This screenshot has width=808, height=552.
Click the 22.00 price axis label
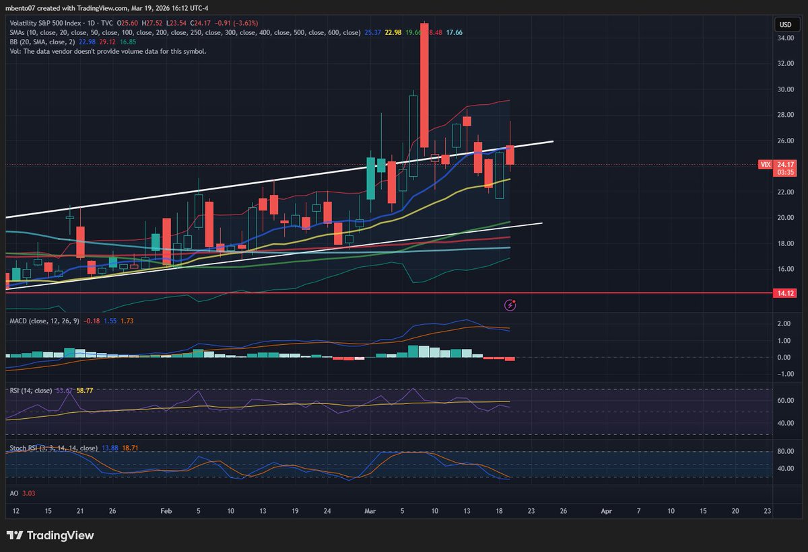787,192
